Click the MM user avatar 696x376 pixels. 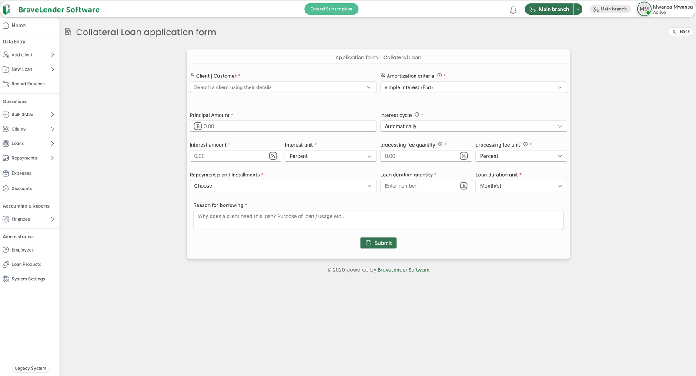[x=644, y=9]
